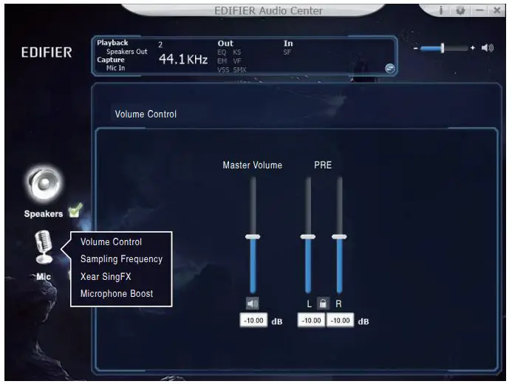The image size is (512, 384).
Task: Minimize the EDIFIER Audio Center window
Action: coord(479,10)
